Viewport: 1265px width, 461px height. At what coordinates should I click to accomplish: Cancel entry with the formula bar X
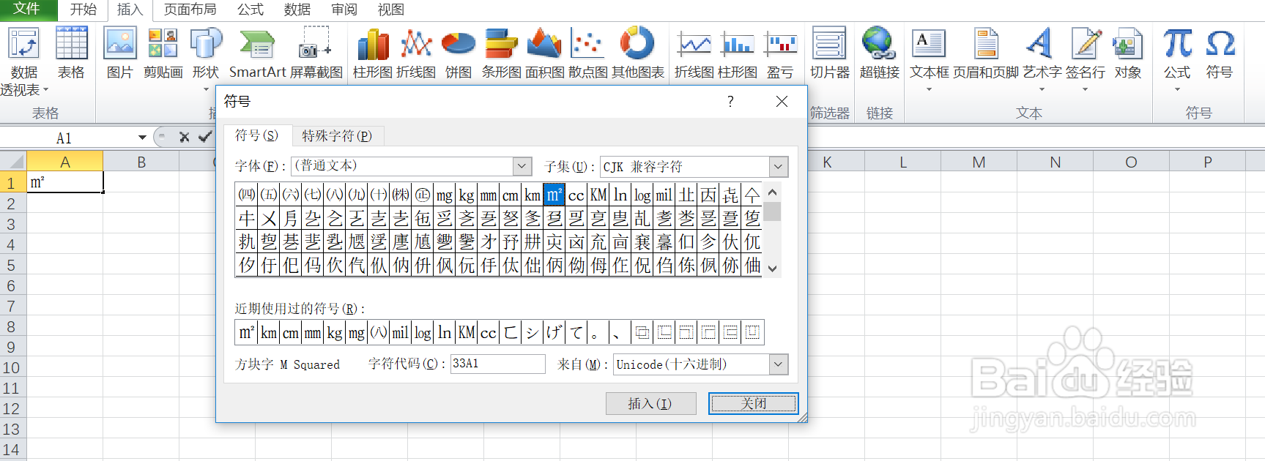click(x=184, y=137)
